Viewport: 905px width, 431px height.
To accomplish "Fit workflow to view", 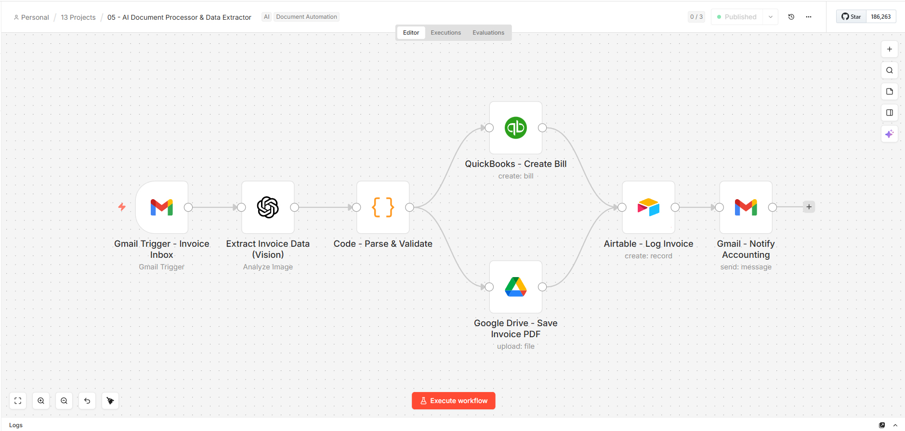I will [x=18, y=401].
